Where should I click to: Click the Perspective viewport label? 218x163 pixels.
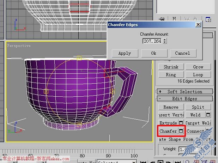(x=19, y=46)
